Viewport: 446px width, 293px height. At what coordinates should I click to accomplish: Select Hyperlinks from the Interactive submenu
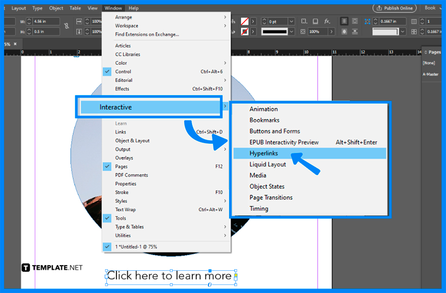tap(264, 153)
